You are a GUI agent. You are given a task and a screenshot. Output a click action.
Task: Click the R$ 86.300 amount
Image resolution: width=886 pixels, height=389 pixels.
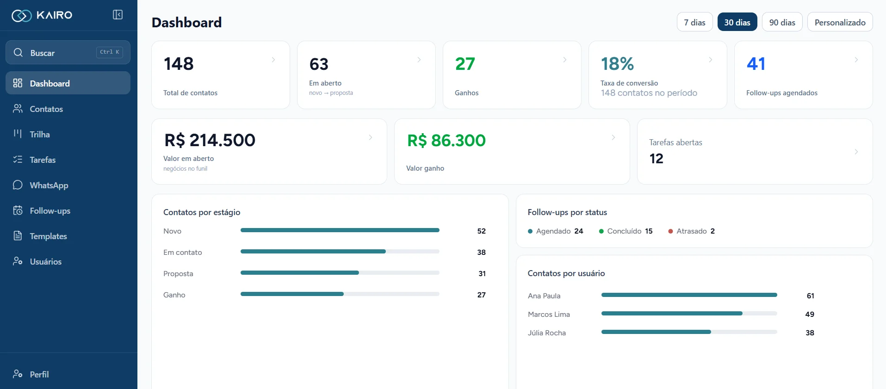(446, 140)
